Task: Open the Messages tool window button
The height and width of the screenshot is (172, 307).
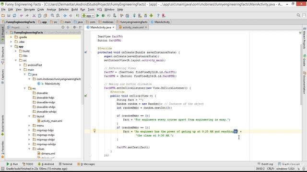Action: tap(86, 164)
